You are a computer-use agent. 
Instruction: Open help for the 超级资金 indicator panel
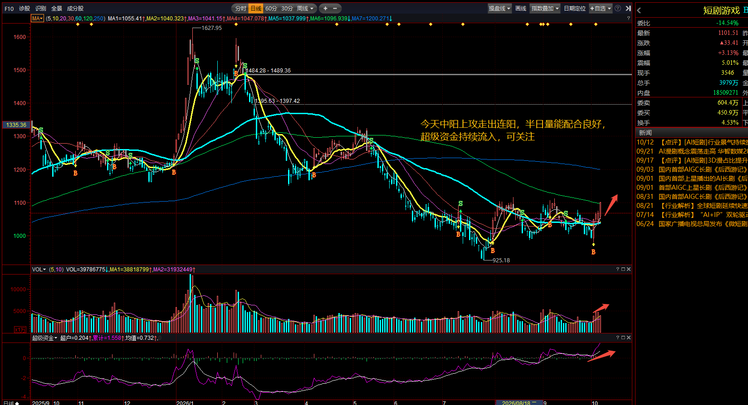click(x=617, y=337)
